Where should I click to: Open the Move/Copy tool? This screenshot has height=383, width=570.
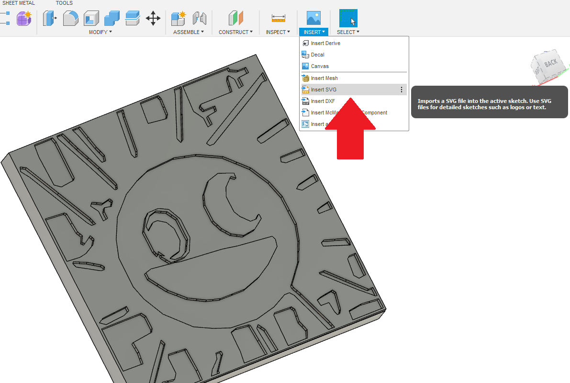(x=153, y=18)
